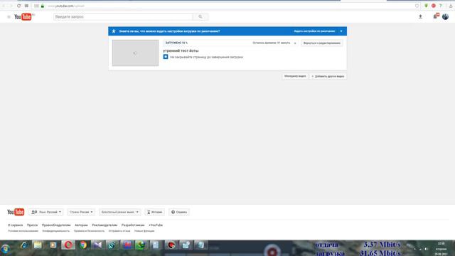Open the account avatar menu
This screenshot has height=256, width=455.
[x=445, y=17]
